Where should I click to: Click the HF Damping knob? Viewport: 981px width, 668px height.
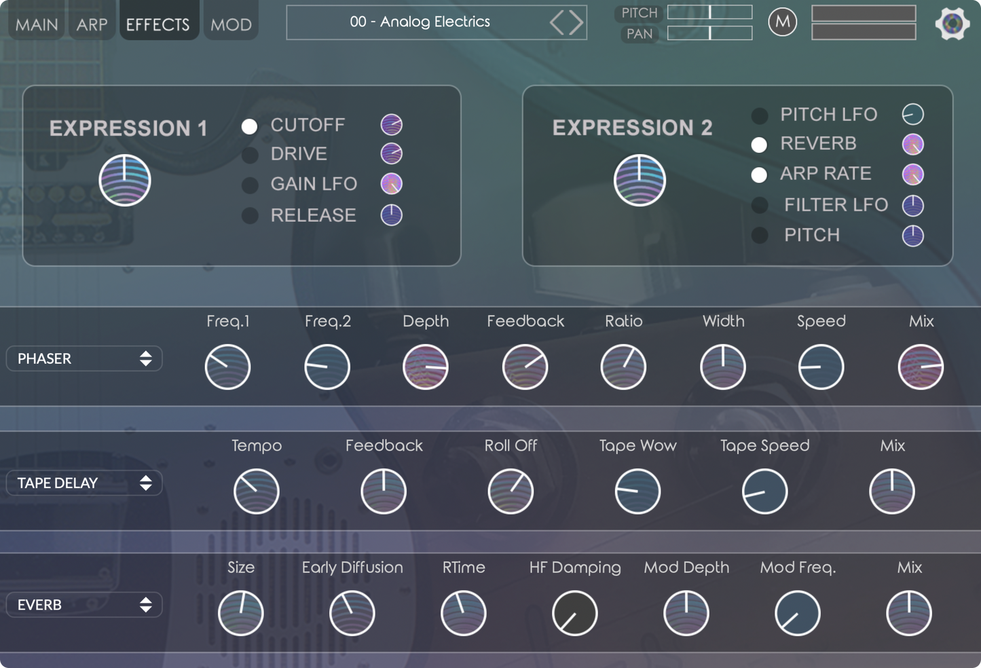pos(574,614)
